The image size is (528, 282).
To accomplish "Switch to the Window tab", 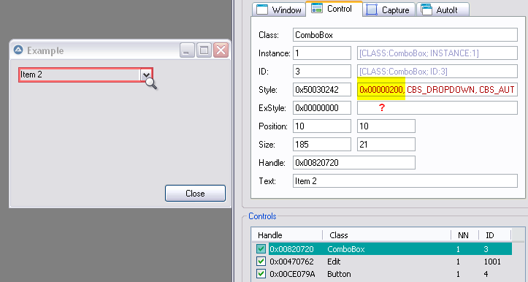I will (279, 9).
